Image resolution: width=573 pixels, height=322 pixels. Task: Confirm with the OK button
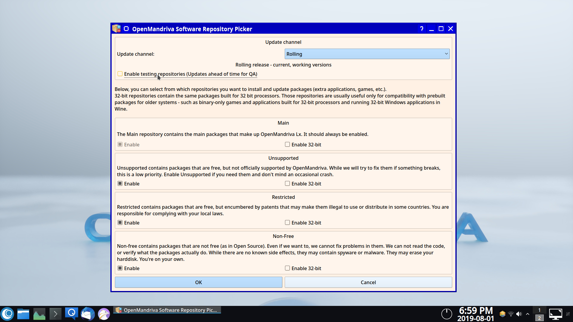(198, 282)
